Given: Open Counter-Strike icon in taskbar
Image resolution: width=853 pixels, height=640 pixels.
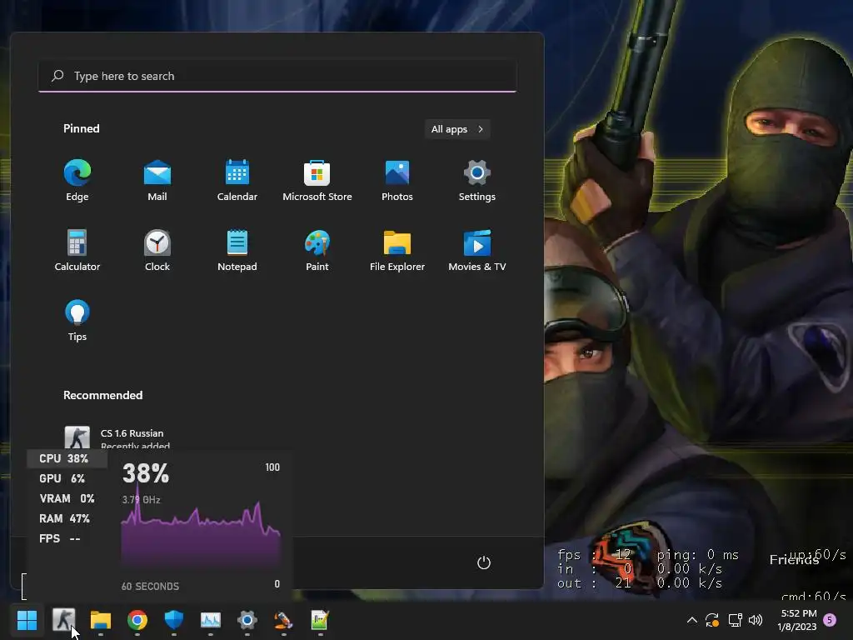Looking at the screenshot, I should tap(63, 620).
